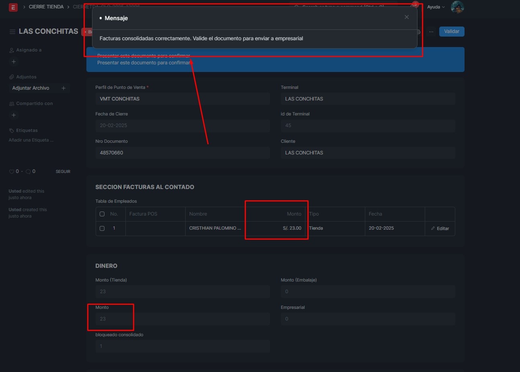Click plus icon beside Adjuntar Archivo

click(63, 88)
